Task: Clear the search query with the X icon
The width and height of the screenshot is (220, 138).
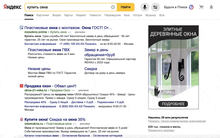Action: (113, 7)
